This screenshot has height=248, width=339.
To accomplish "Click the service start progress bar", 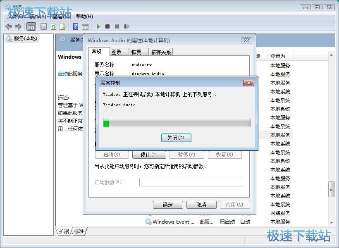I will point(177,123).
